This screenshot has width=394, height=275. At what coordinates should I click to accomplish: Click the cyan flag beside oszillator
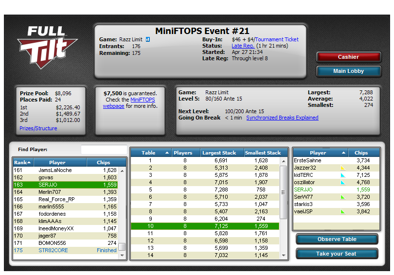click(343, 182)
